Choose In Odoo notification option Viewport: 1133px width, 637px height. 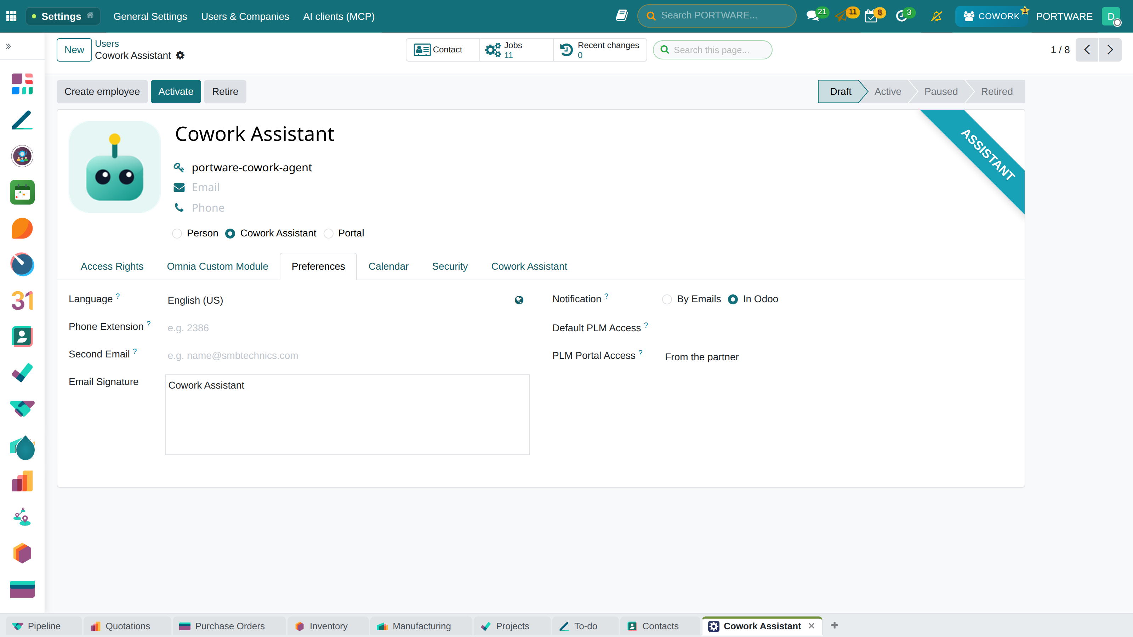tap(733, 299)
